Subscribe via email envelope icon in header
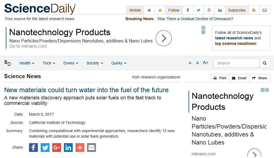 pos(265,10)
